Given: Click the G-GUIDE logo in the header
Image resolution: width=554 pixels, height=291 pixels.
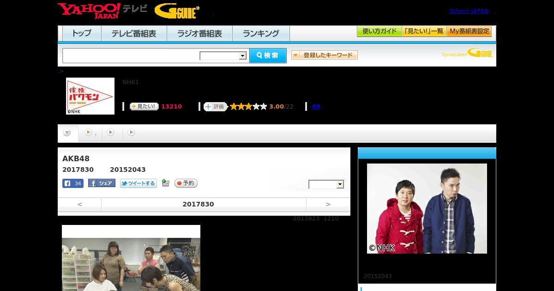Looking at the screenshot, I should pyautogui.click(x=177, y=11).
